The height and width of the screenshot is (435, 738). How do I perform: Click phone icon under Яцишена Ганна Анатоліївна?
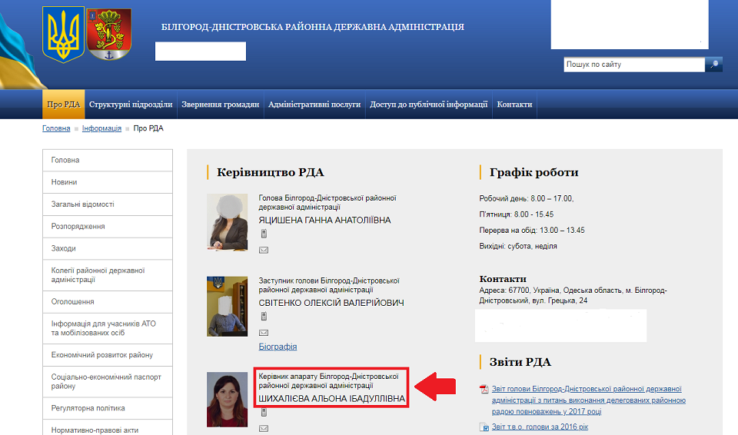(x=264, y=234)
